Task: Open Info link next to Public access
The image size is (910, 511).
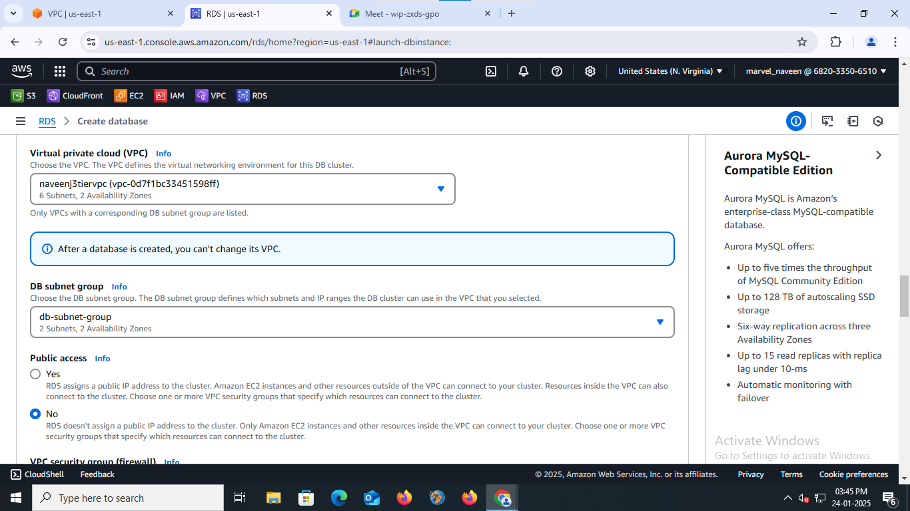Action: pos(103,359)
